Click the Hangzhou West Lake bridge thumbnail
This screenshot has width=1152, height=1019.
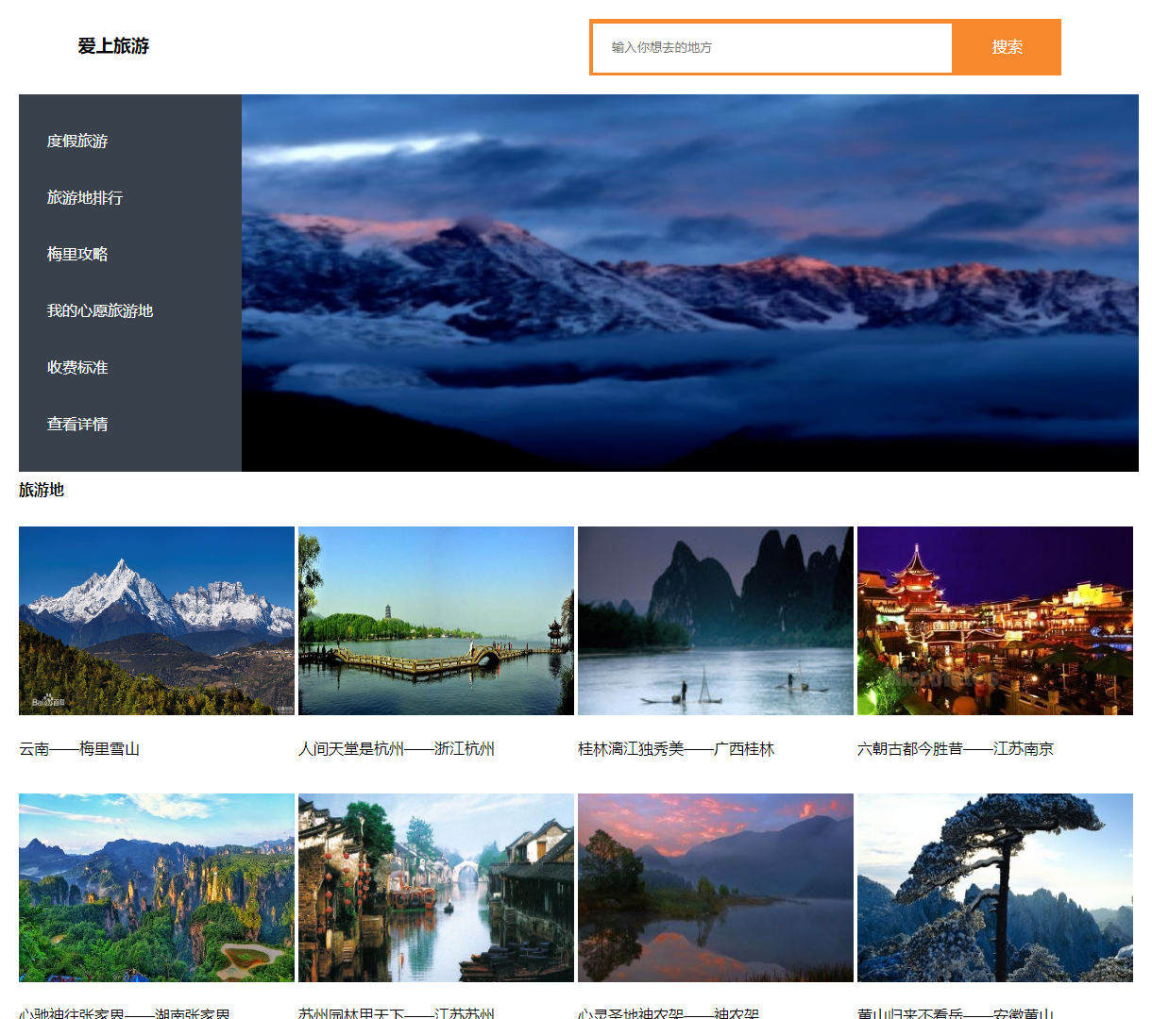[x=435, y=620]
